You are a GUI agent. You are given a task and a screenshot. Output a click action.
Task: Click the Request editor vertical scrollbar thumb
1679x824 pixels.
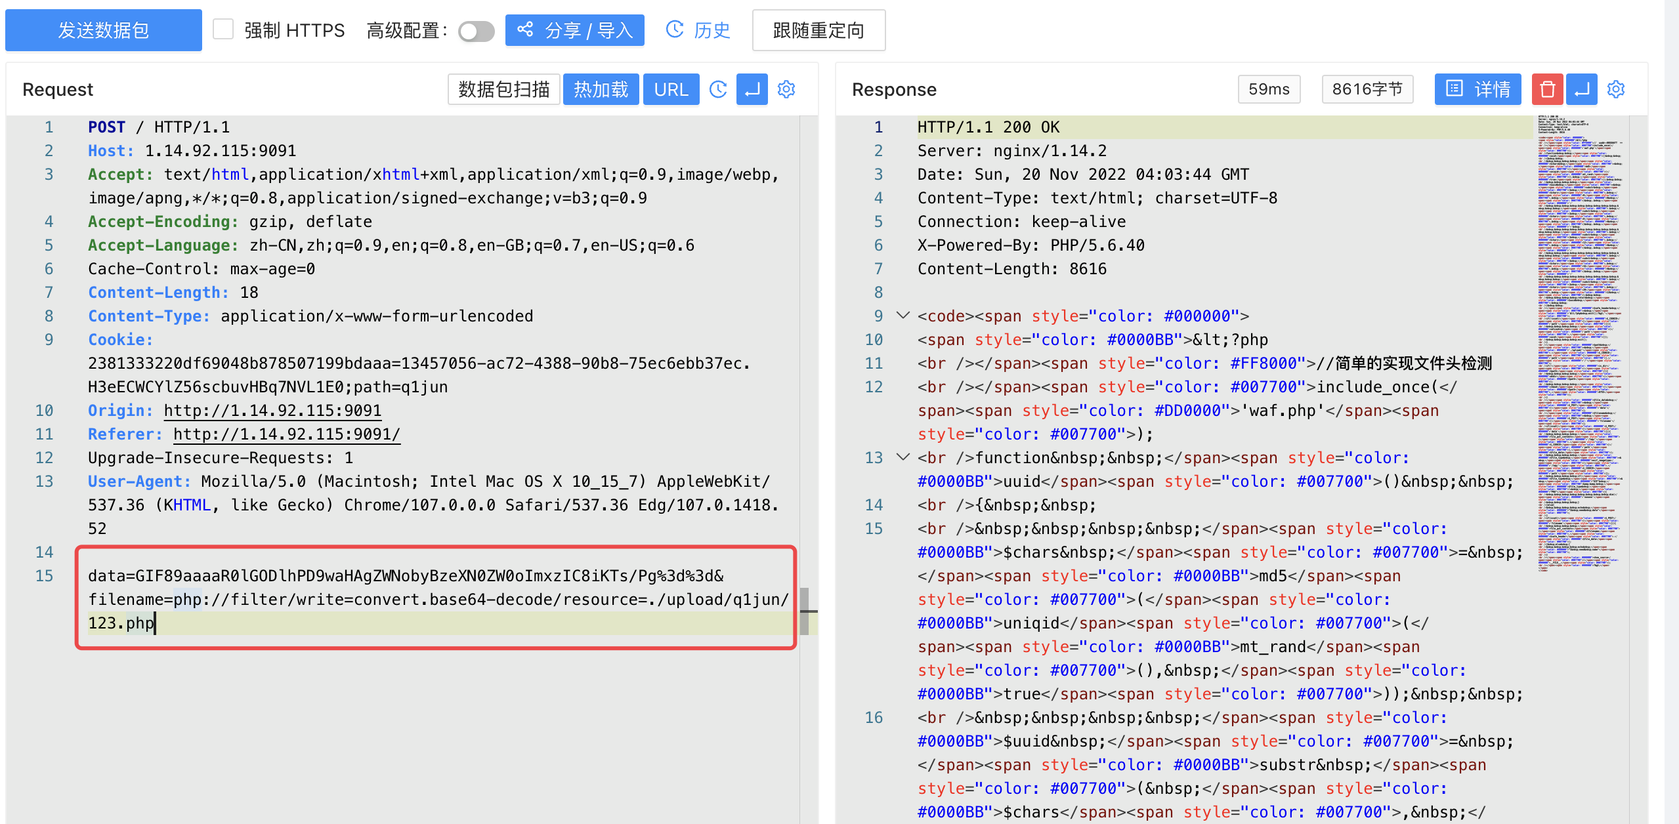tap(805, 611)
